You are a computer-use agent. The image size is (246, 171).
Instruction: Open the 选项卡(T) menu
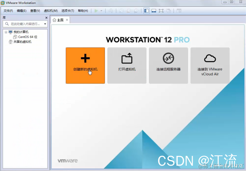click(68, 11)
